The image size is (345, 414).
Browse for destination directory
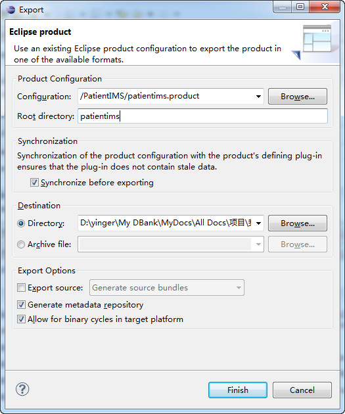click(x=298, y=223)
